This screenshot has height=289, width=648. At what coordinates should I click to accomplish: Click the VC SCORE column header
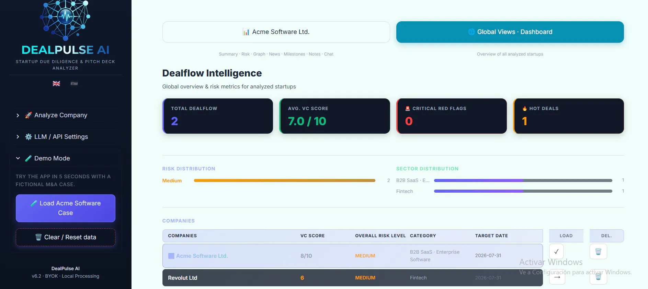(x=312, y=236)
